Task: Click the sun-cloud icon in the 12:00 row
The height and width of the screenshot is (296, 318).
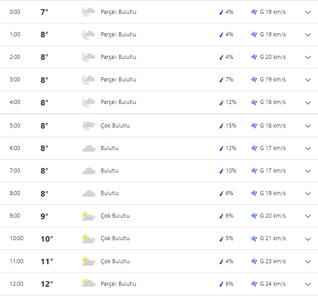Action: pos(88,284)
